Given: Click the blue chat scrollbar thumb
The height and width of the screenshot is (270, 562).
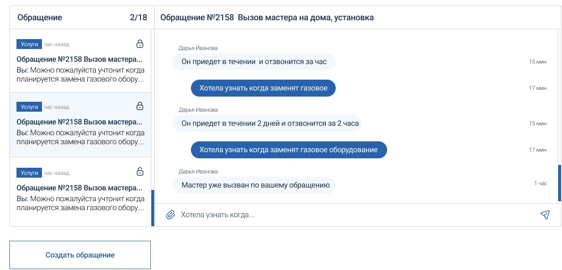Looking at the screenshot, I should coord(560,183).
